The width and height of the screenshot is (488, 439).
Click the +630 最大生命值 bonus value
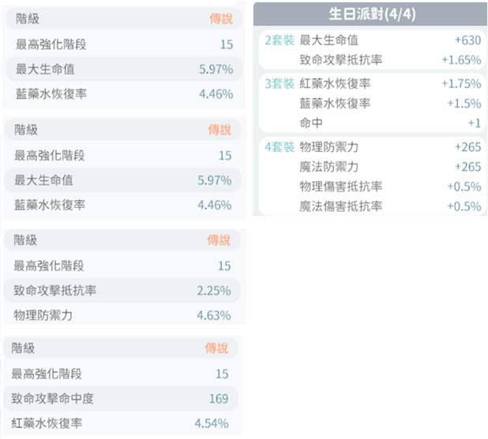pos(467,40)
